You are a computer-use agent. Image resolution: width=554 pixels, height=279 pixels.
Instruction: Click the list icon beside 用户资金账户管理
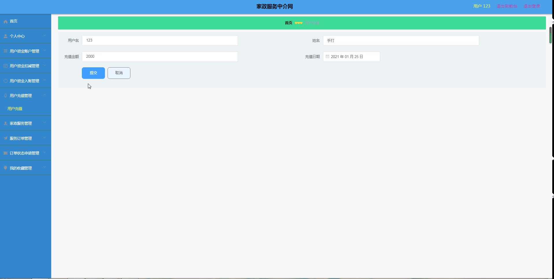coord(5,51)
